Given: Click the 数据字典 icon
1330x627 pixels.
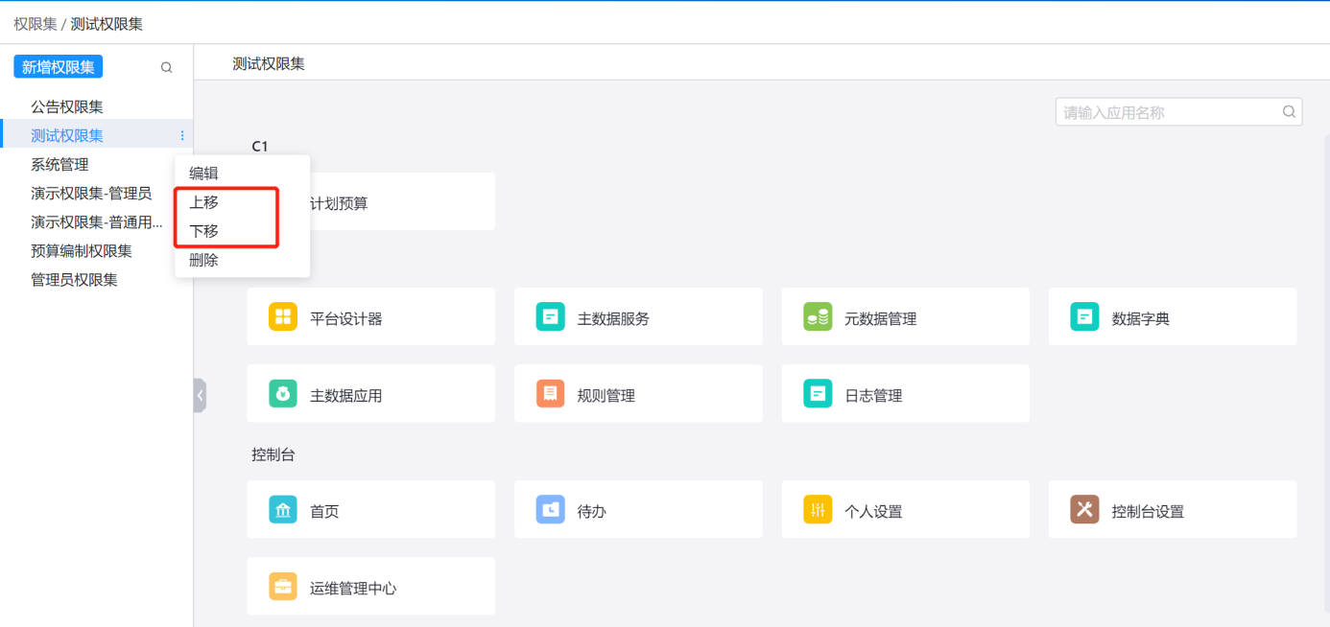Looking at the screenshot, I should coord(1084,317).
